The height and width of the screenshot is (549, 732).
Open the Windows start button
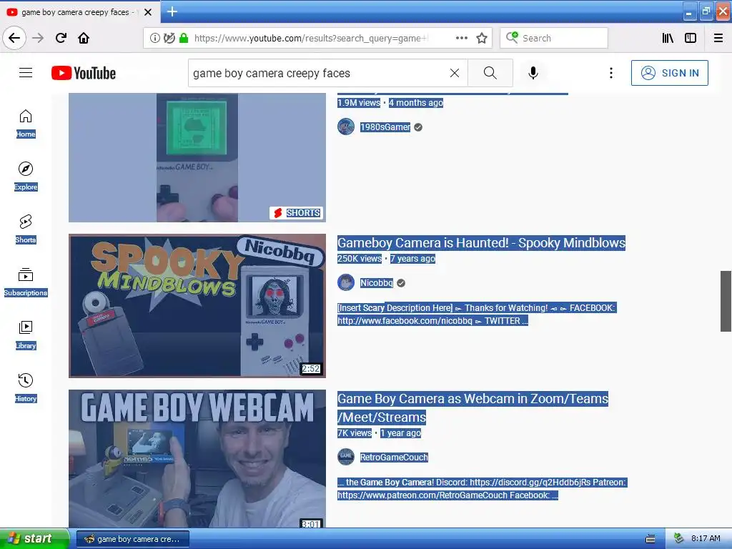pos(34,539)
